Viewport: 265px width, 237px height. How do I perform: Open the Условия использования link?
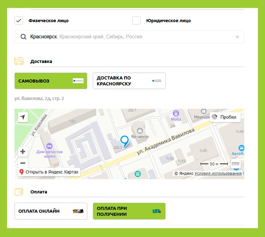tap(218, 174)
